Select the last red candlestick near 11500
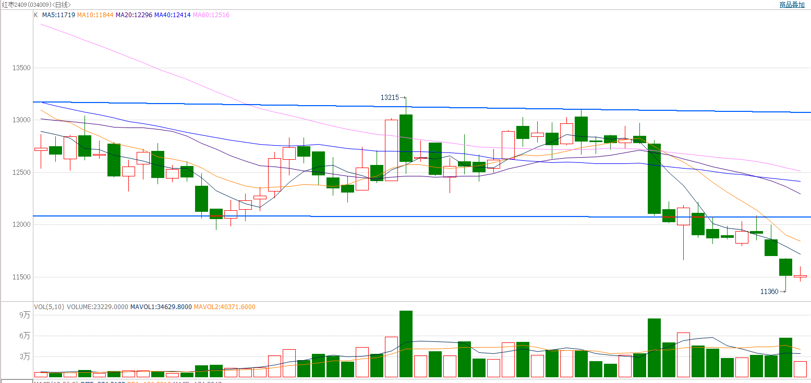This screenshot has width=811, height=383. pos(800,276)
